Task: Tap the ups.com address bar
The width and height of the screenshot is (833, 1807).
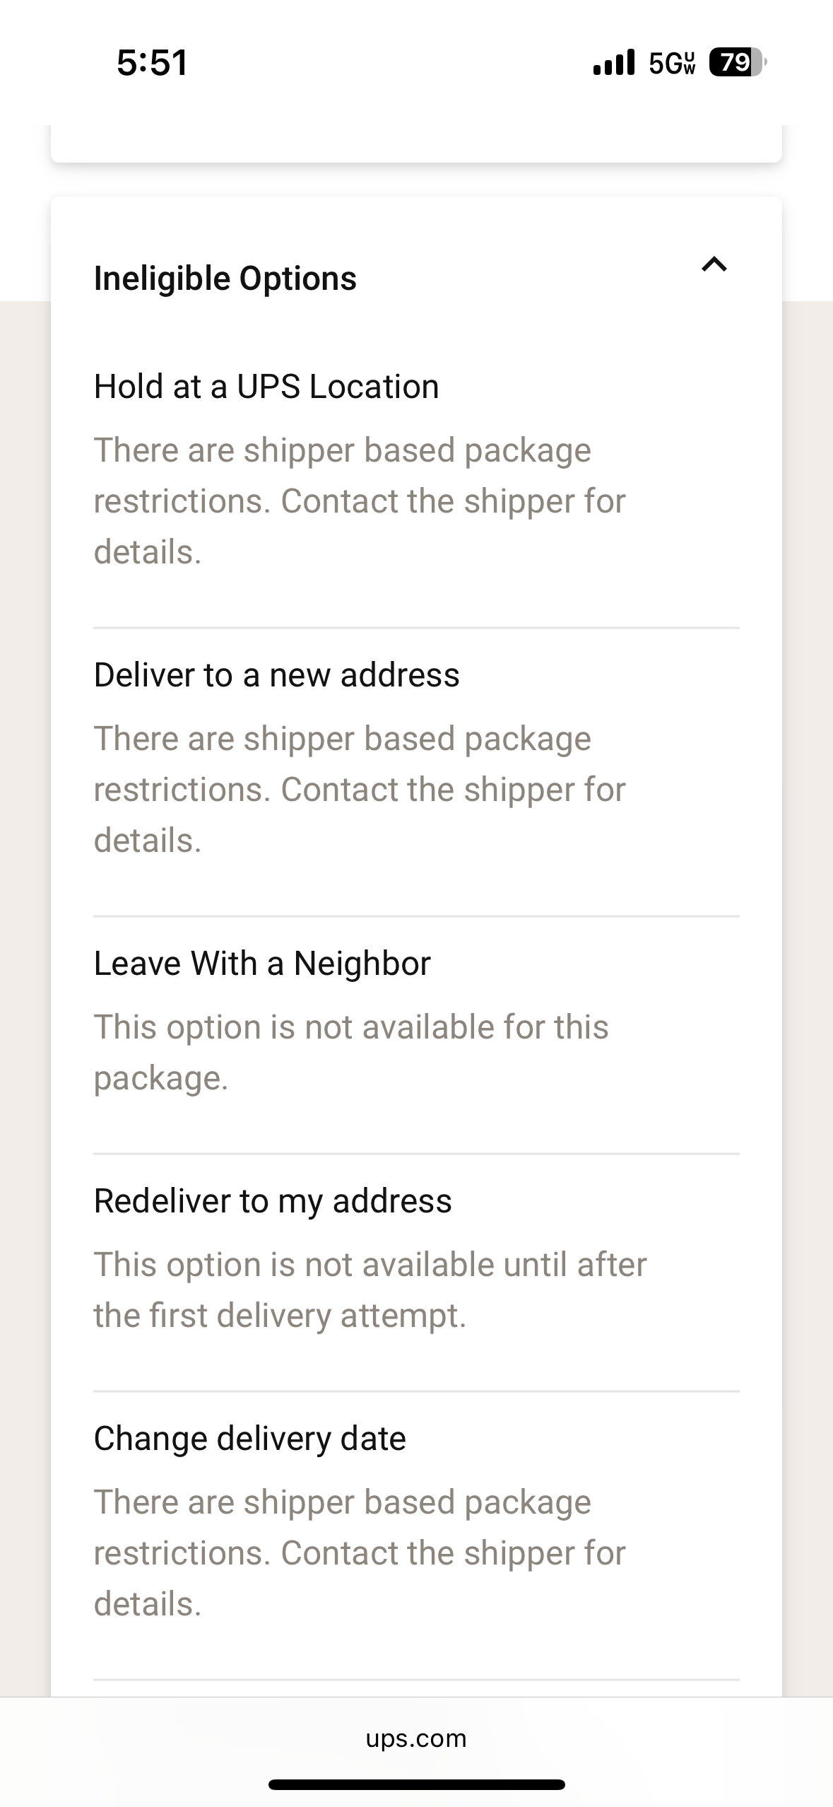Action: coord(416,1738)
